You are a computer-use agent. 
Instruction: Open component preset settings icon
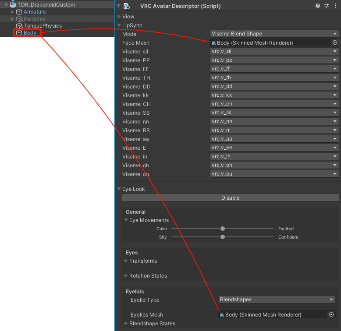coord(327,6)
